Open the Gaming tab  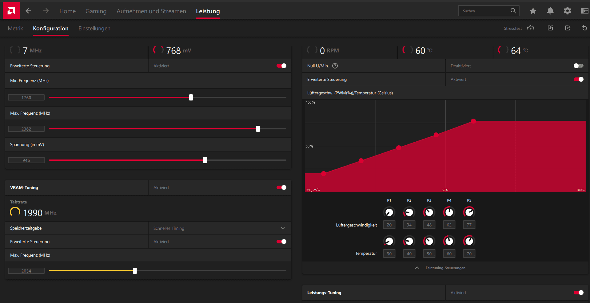[x=96, y=11]
